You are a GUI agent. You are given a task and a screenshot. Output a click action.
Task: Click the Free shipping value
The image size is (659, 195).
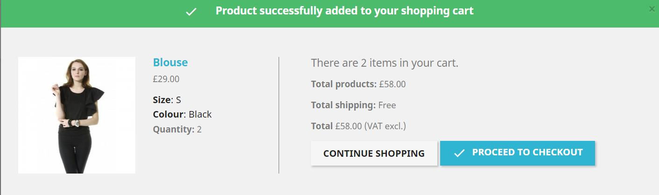[387, 105]
